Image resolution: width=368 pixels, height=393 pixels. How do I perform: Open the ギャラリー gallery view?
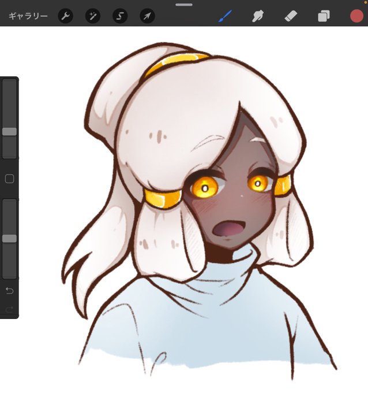coord(28,16)
